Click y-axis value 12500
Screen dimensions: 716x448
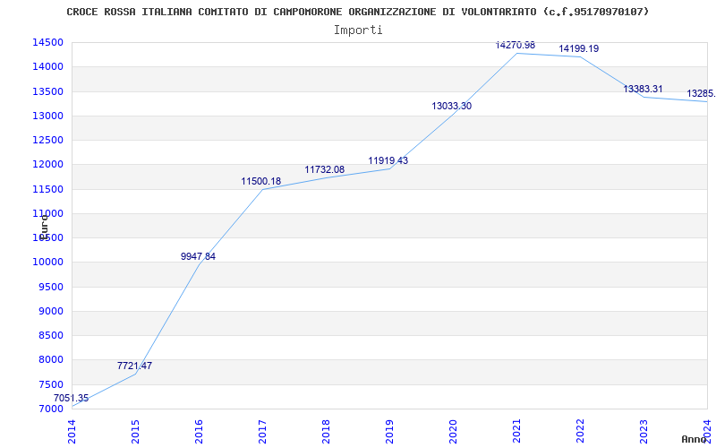47,140
